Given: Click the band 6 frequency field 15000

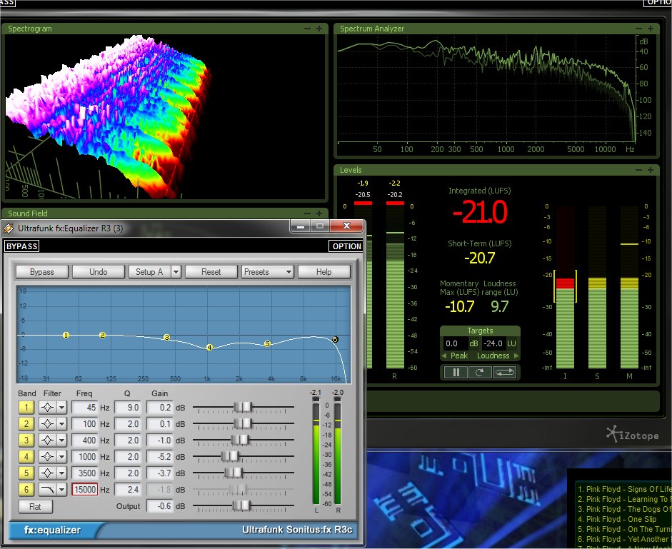Looking at the screenshot, I should 85,490.
